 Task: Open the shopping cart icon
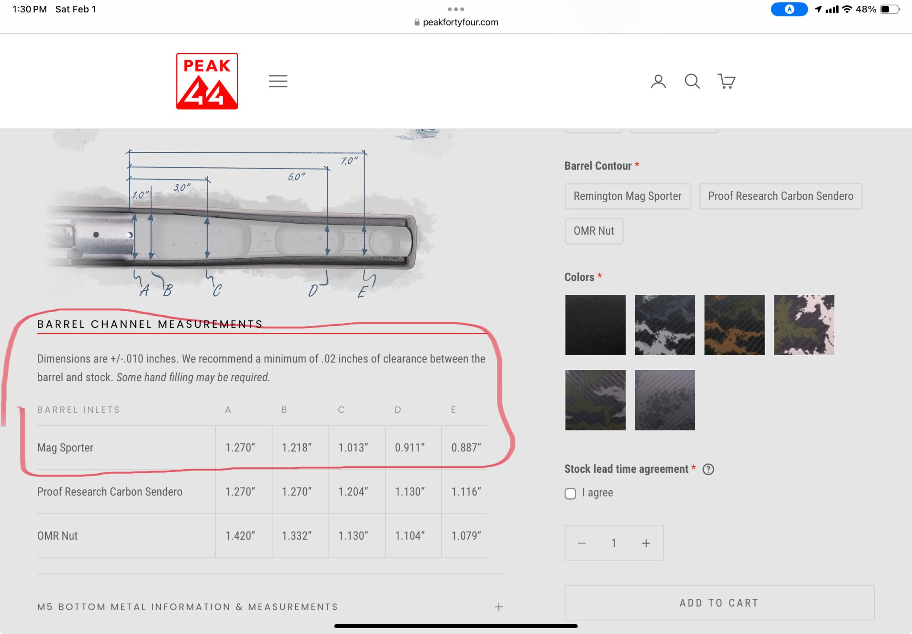coord(726,81)
